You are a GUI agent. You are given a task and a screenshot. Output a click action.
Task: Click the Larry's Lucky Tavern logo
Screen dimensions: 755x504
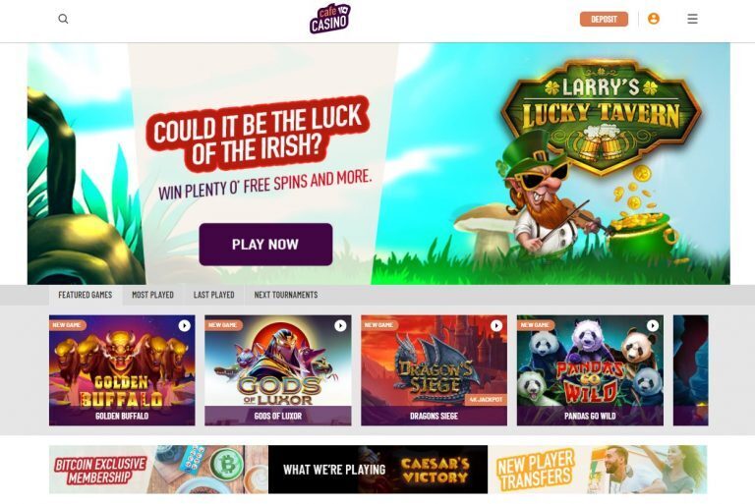point(601,116)
